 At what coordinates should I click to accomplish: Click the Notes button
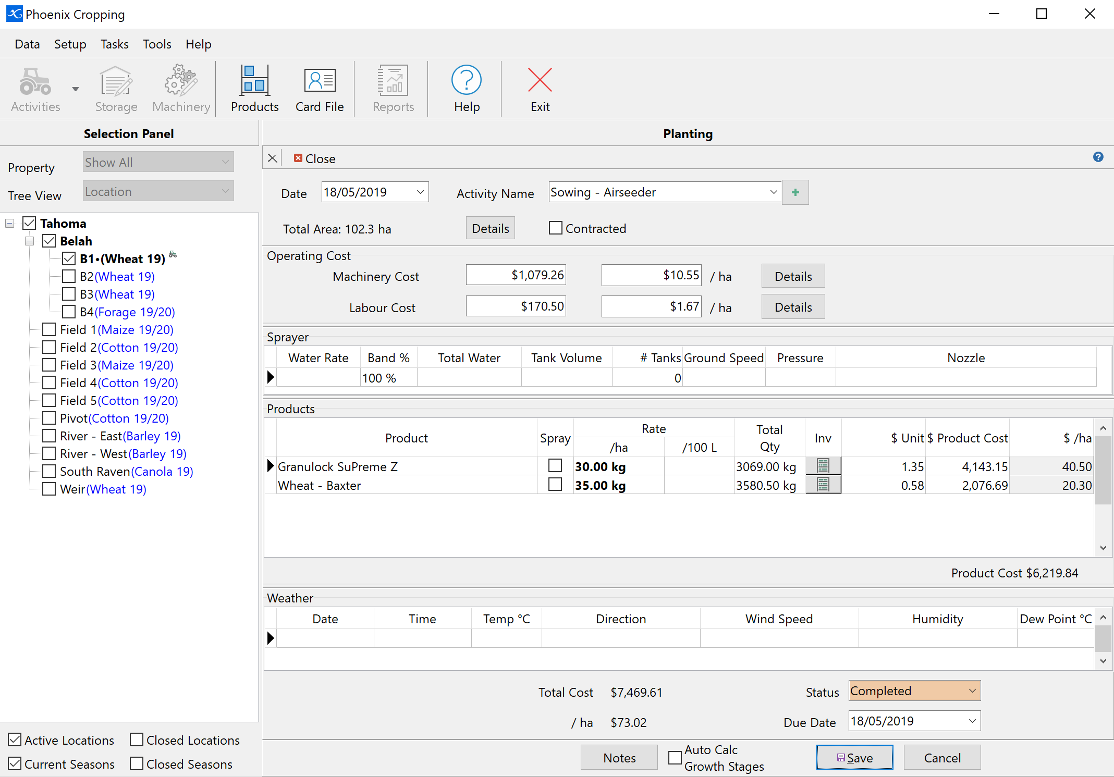[x=619, y=757]
